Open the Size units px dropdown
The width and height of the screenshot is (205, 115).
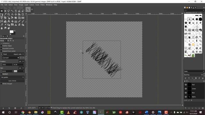21,68
